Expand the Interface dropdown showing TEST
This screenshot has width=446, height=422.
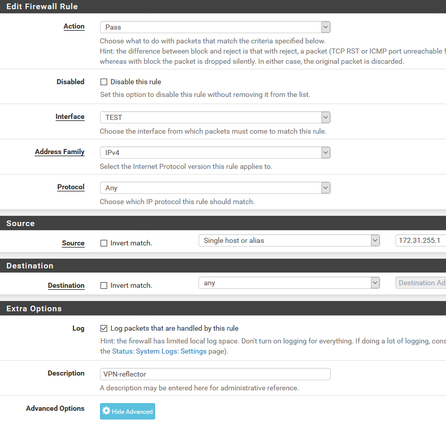(215, 117)
